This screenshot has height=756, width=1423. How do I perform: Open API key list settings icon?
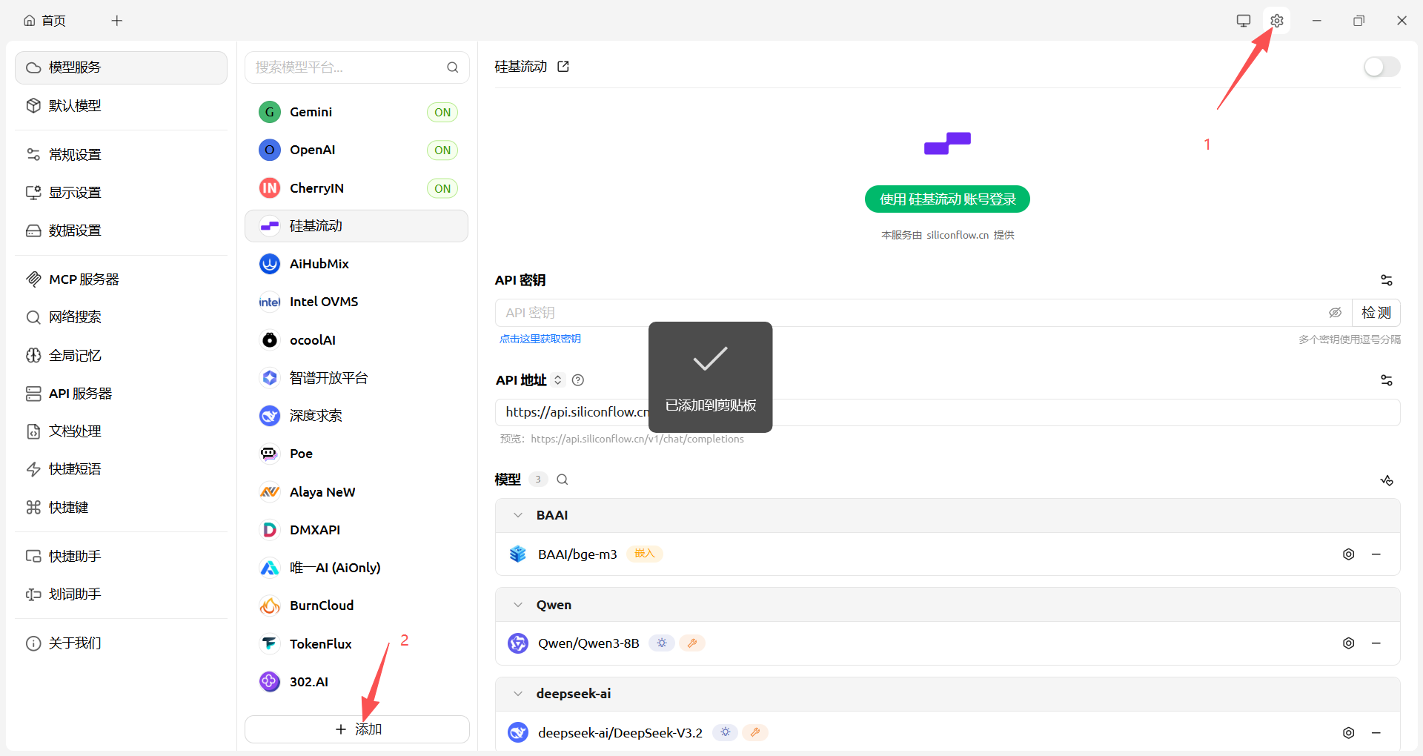[x=1387, y=280]
